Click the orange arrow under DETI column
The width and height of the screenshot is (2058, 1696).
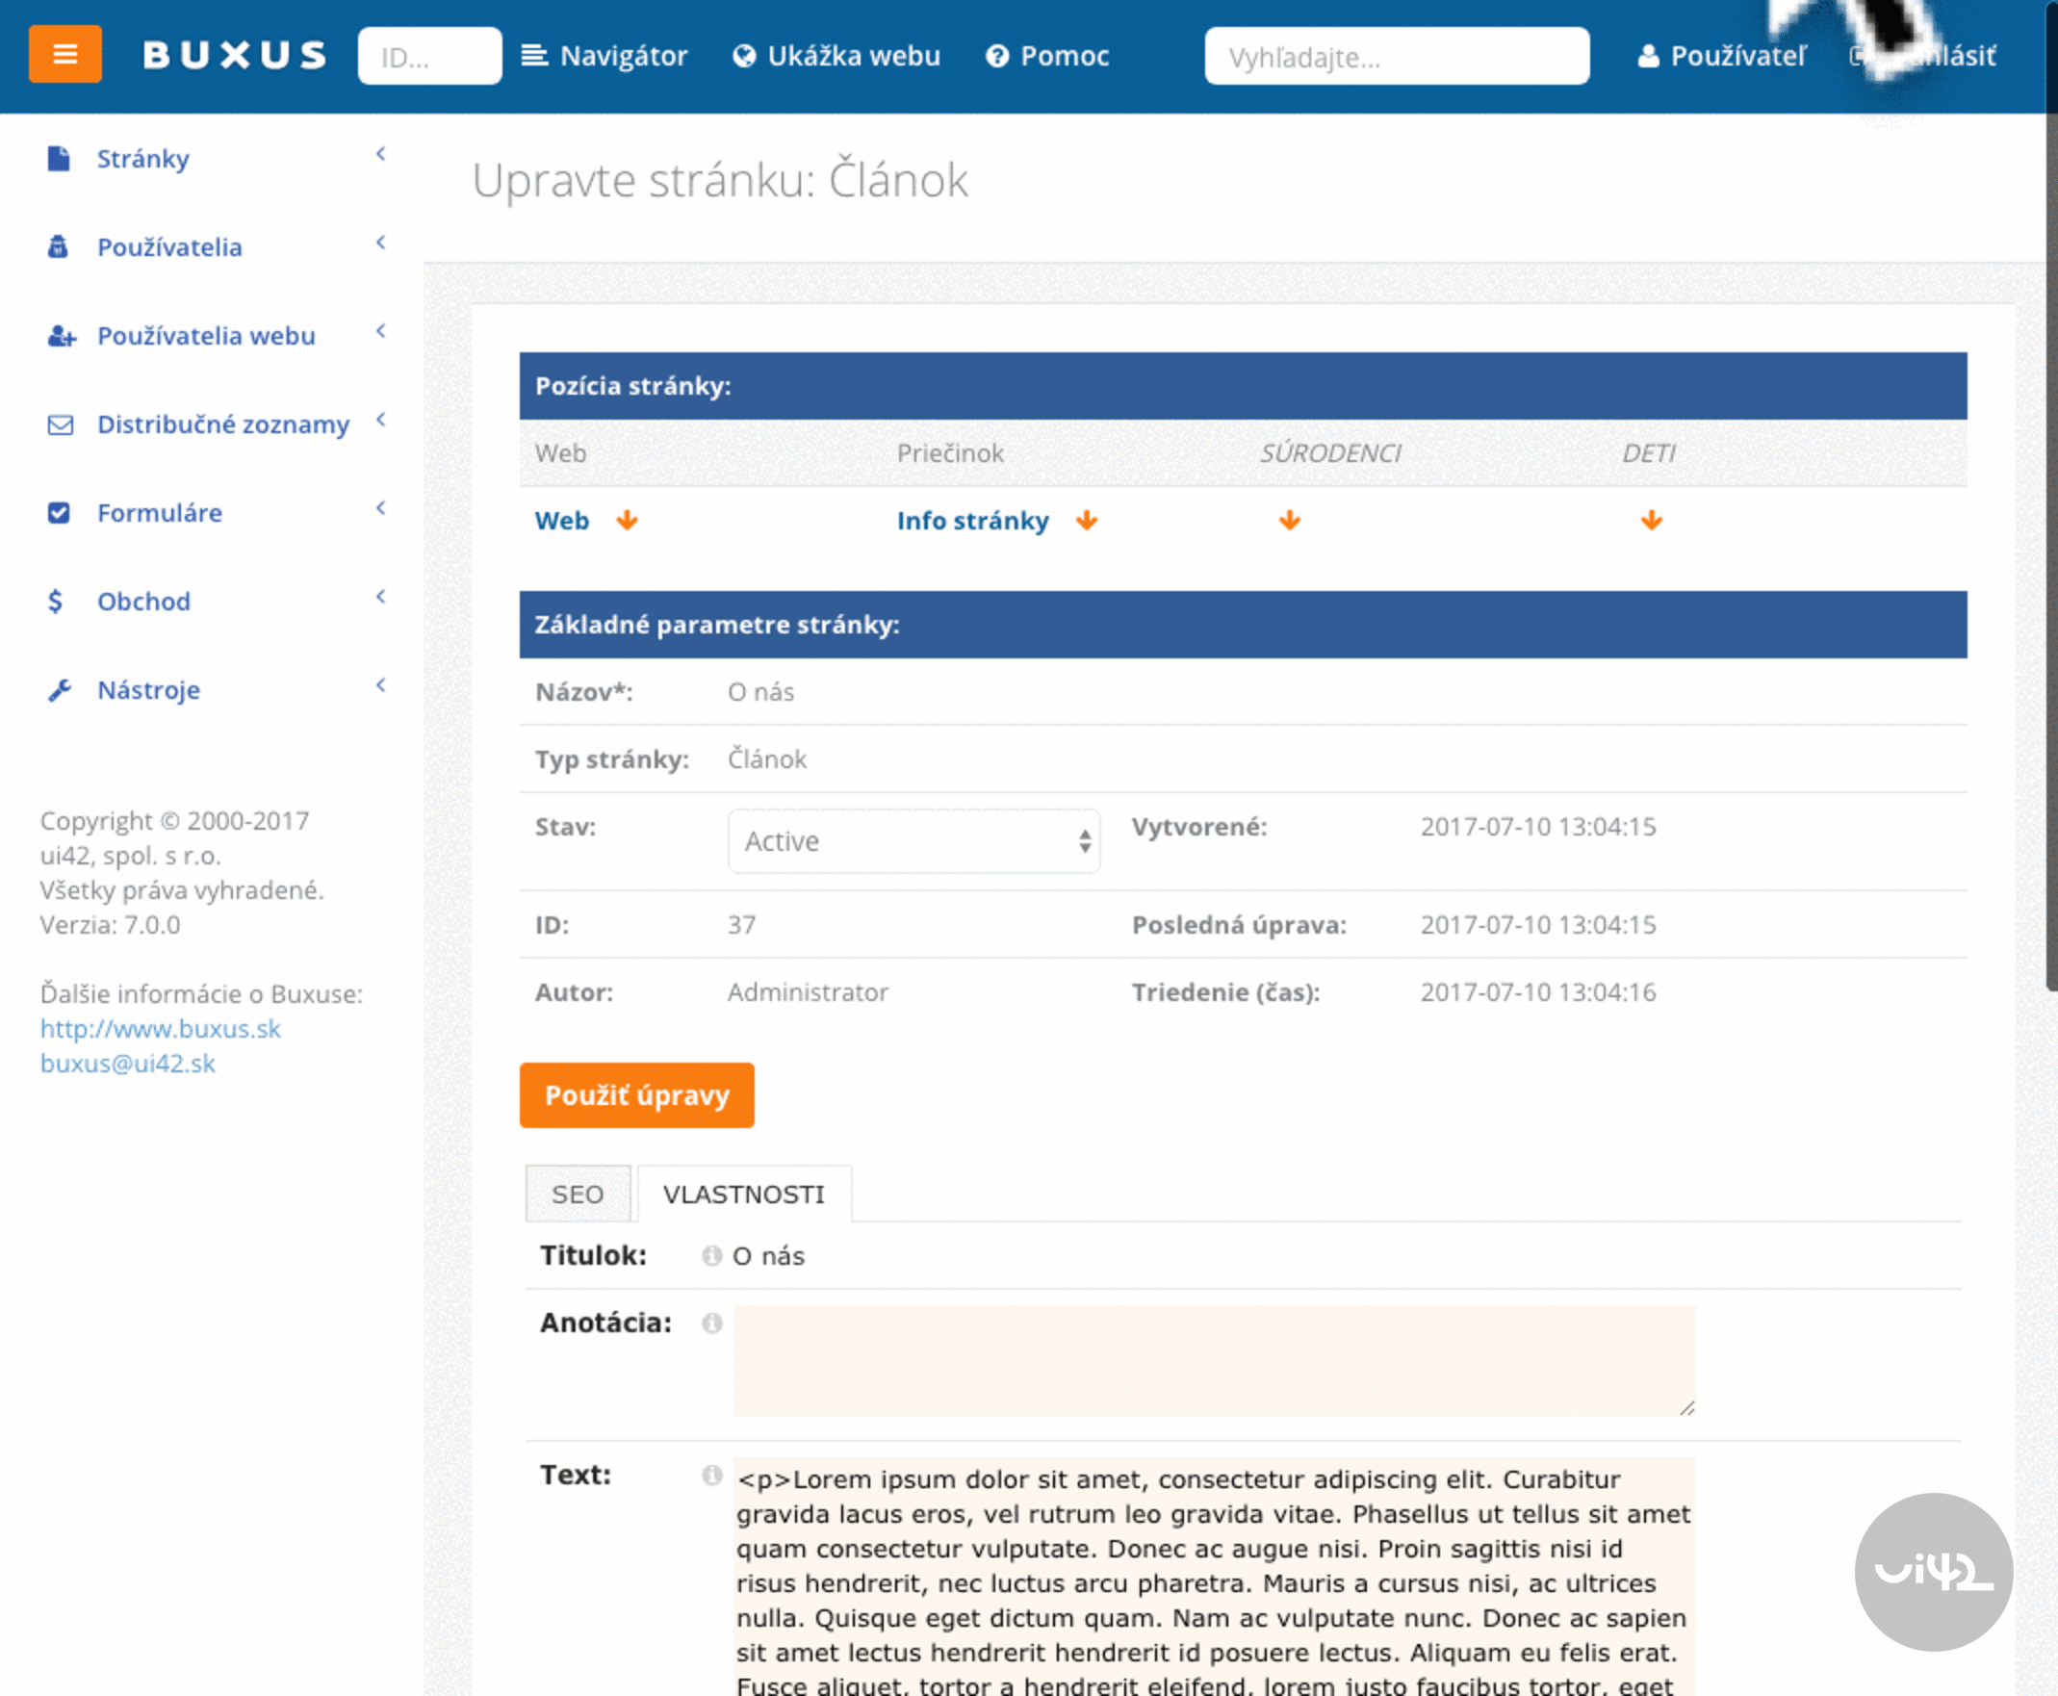tap(1650, 520)
